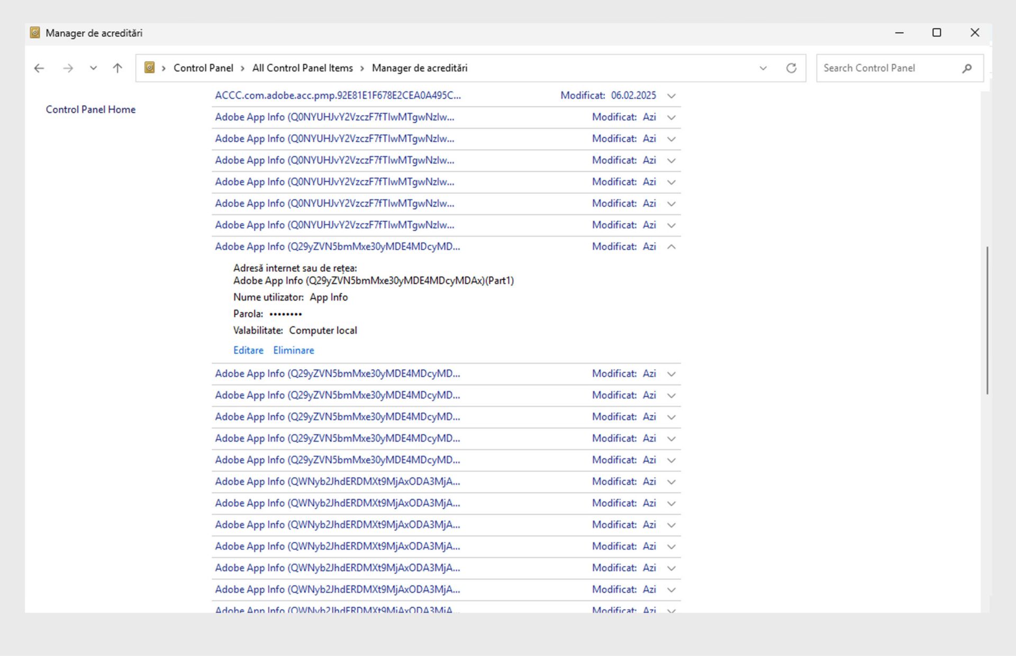
Task: Click the Forward navigation arrow
Action: tap(68, 68)
